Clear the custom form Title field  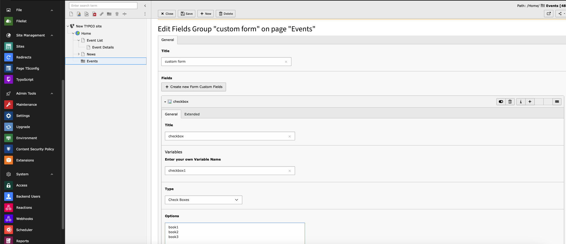pos(286,62)
